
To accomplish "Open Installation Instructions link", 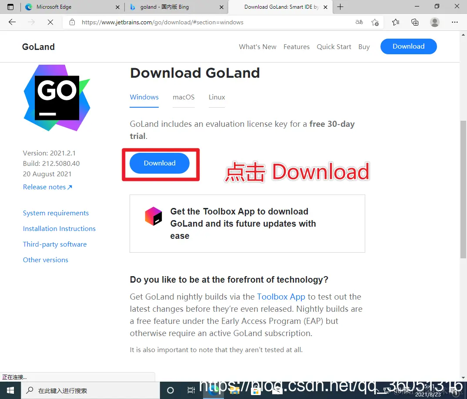I will [59, 229].
